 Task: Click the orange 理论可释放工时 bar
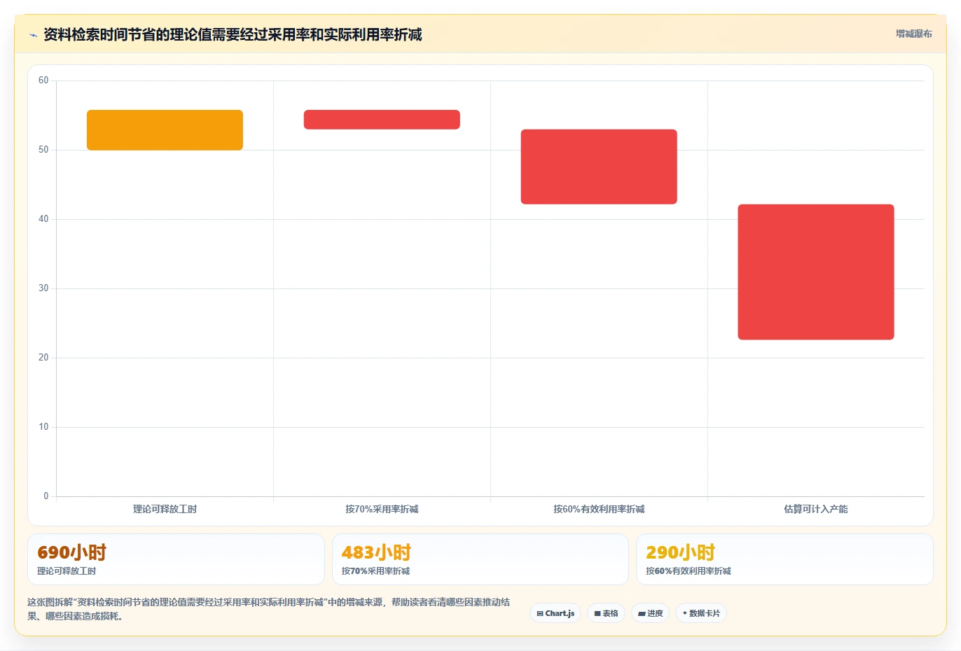click(x=165, y=130)
